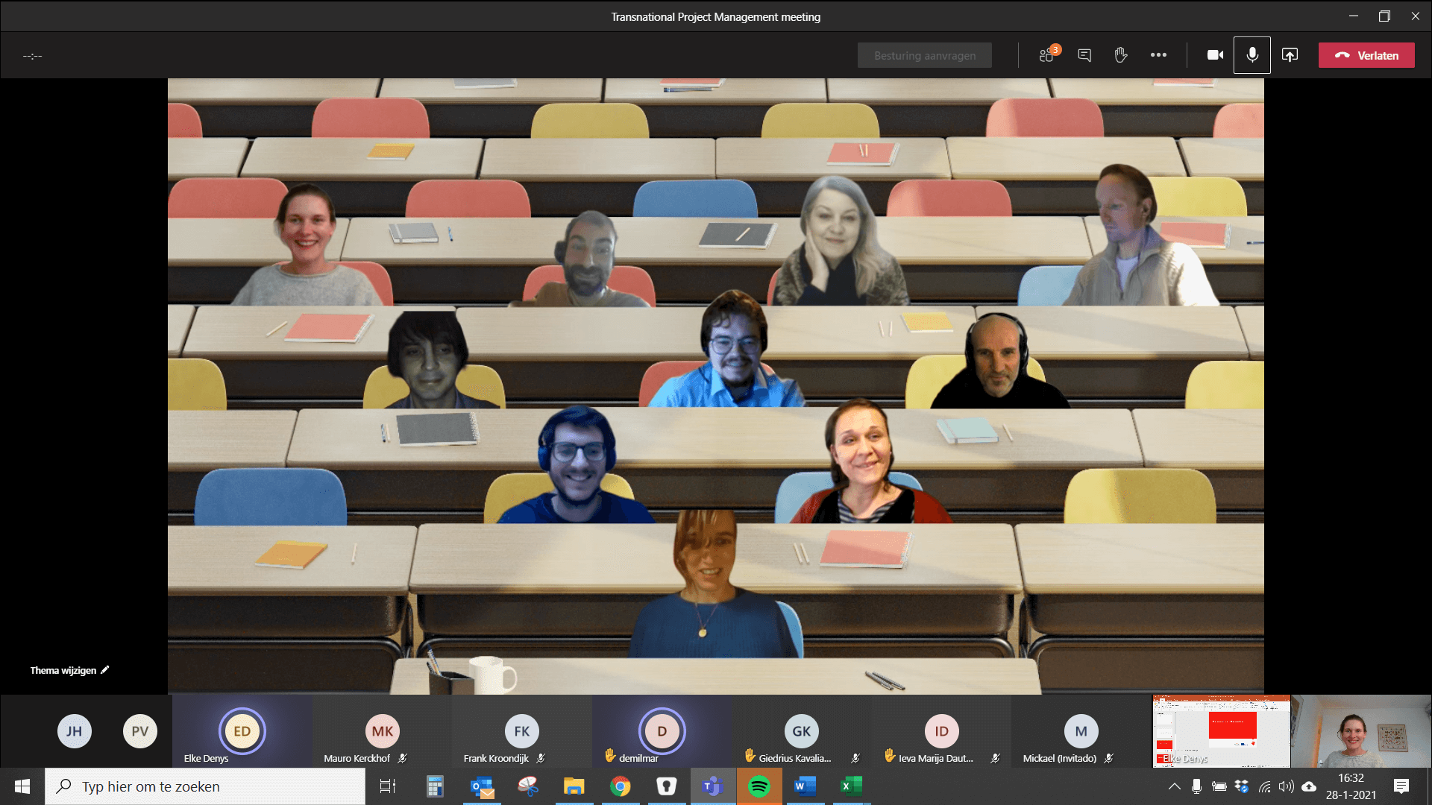
Task: Restore down the Teams meeting window
Action: pos(1384,16)
